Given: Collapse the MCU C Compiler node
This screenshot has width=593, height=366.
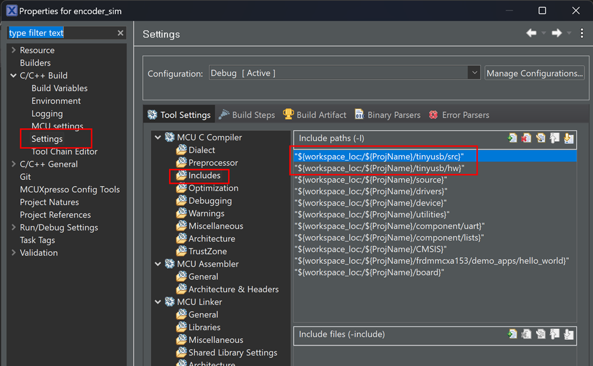Looking at the screenshot, I should 158,137.
